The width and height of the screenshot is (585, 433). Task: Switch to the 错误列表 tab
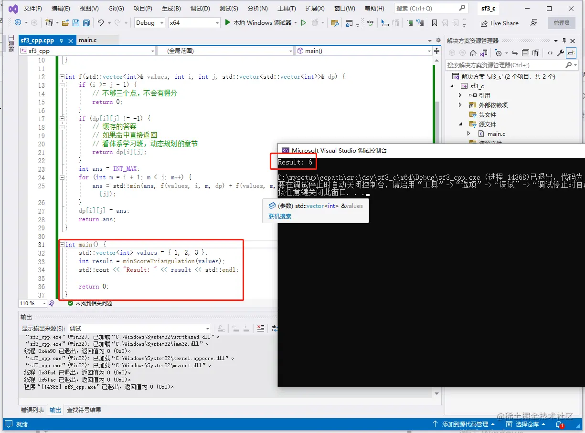click(x=32, y=410)
